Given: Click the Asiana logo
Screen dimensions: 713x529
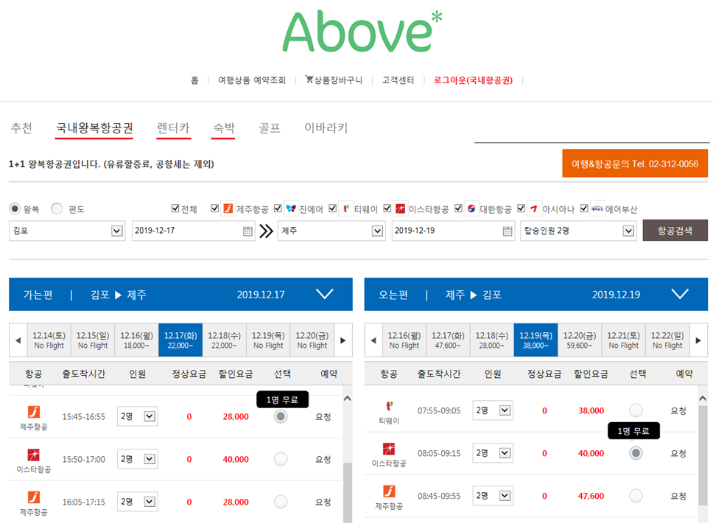Looking at the screenshot, I should pyautogui.click(x=534, y=209).
